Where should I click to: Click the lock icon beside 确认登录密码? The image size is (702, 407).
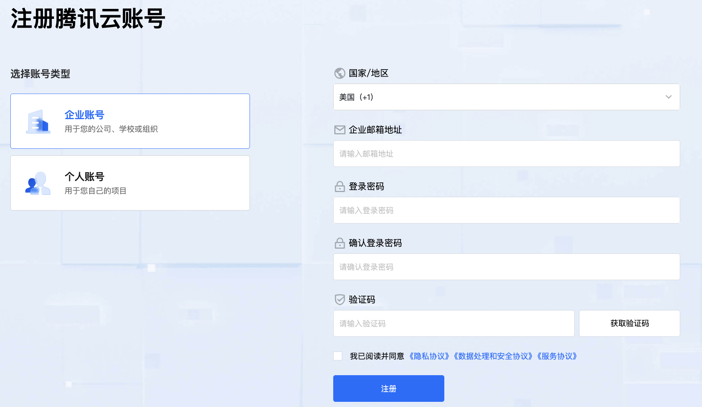click(x=340, y=243)
